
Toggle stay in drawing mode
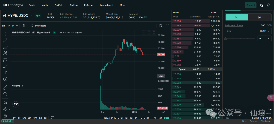click(x=5, y=109)
